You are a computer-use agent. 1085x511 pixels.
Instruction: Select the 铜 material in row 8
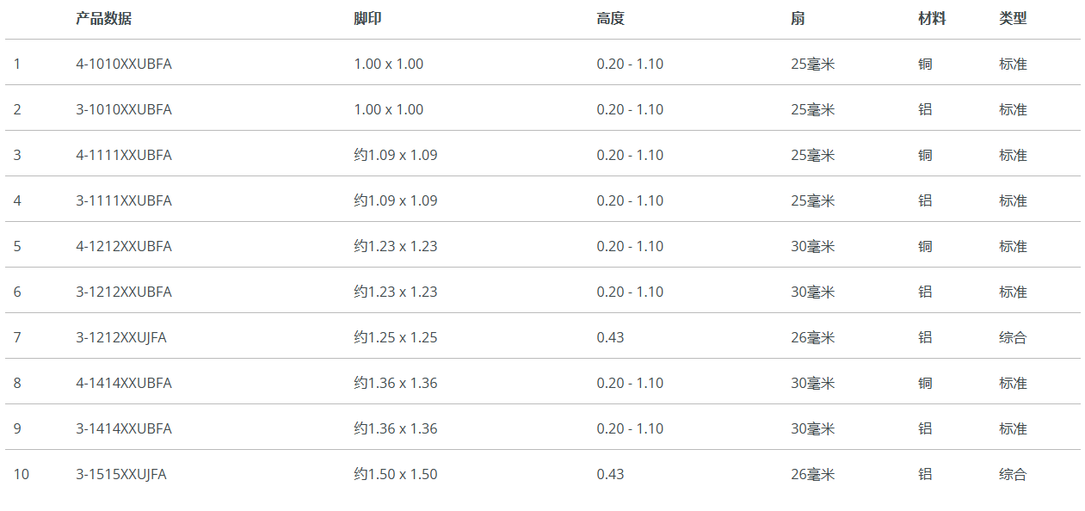[x=925, y=383]
